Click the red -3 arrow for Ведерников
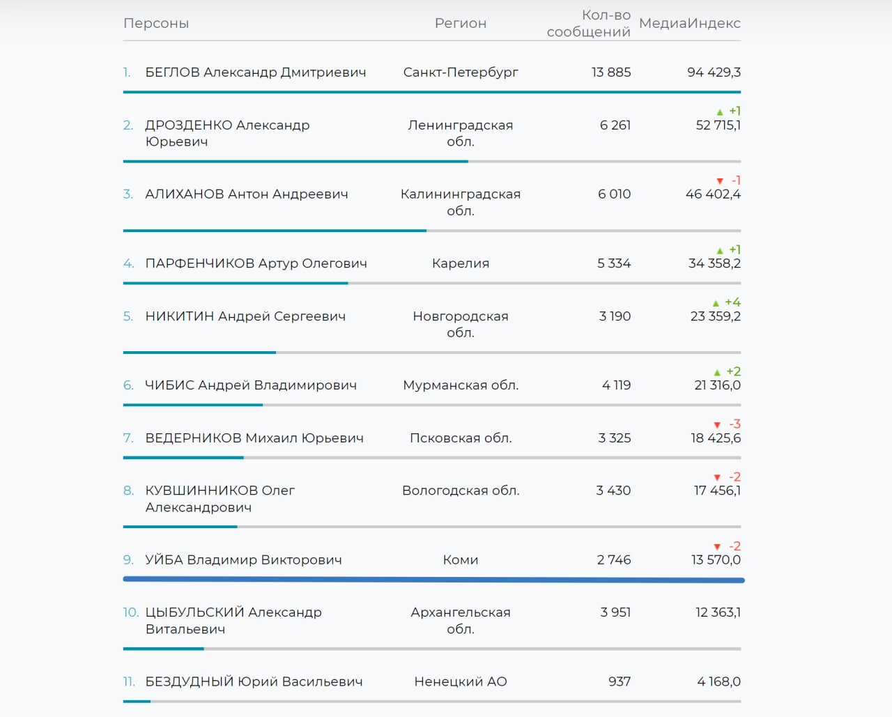 [717, 425]
